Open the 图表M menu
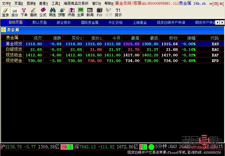Image resolution: width=225 pixels, height=156 pixels. point(31,3)
